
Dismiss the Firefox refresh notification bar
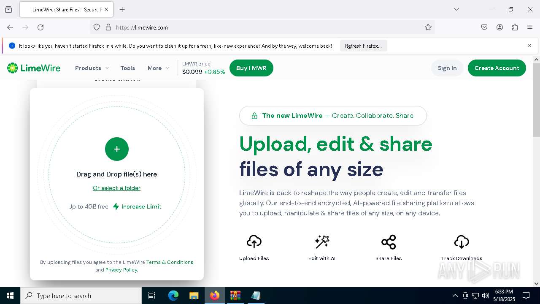click(529, 46)
